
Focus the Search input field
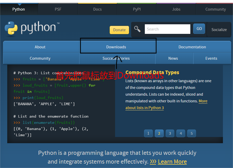[168, 29]
